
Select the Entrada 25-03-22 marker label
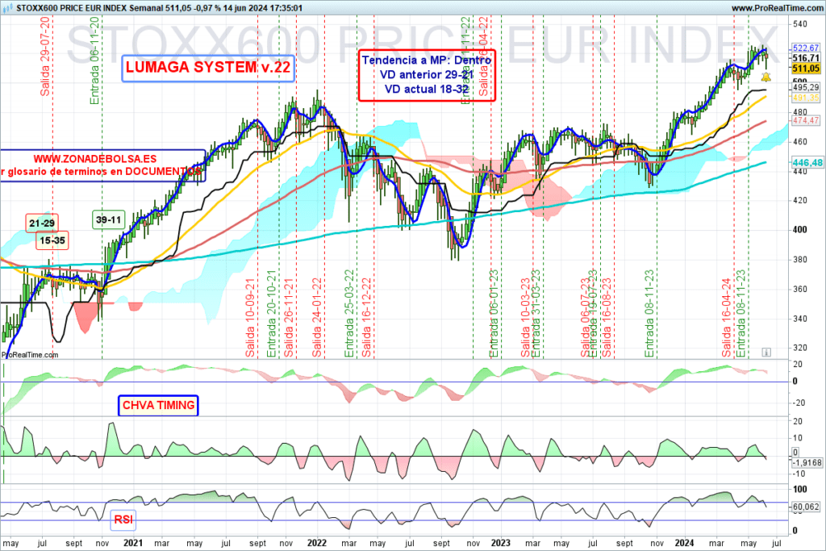coord(349,314)
